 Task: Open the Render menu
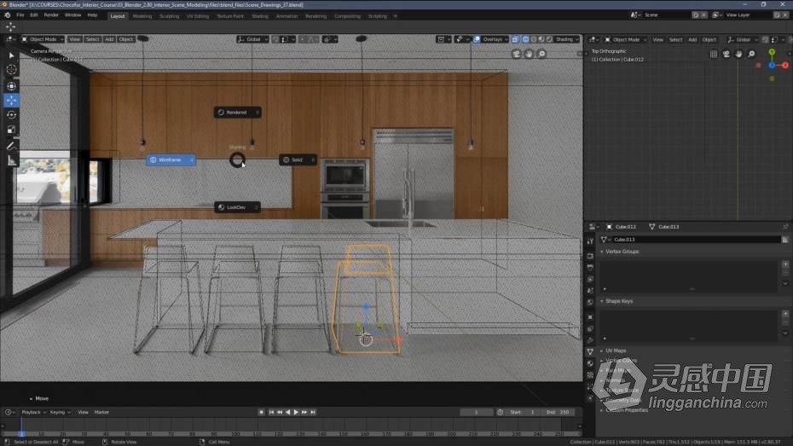pos(51,15)
